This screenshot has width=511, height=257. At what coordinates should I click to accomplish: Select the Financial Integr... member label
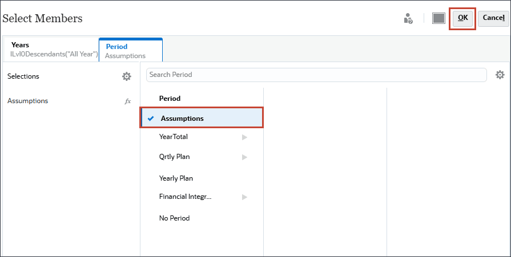[x=186, y=197]
